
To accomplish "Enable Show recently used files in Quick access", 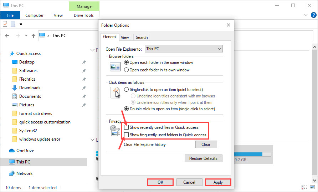I will (x=126, y=127).
